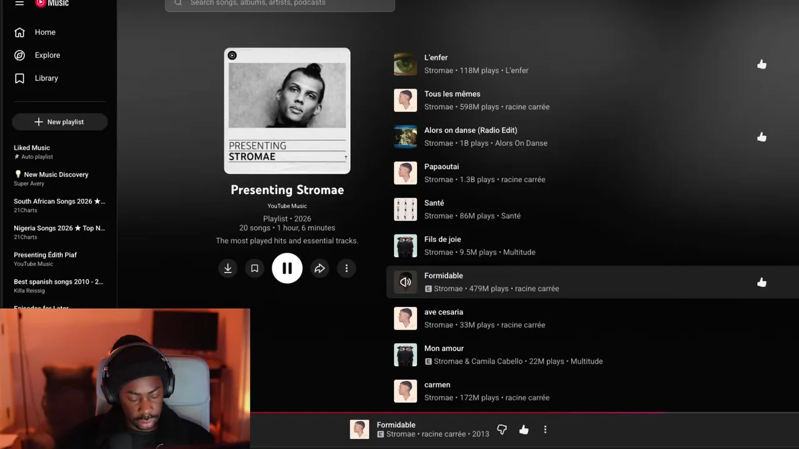Dislike current song in player bar

pos(502,430)
